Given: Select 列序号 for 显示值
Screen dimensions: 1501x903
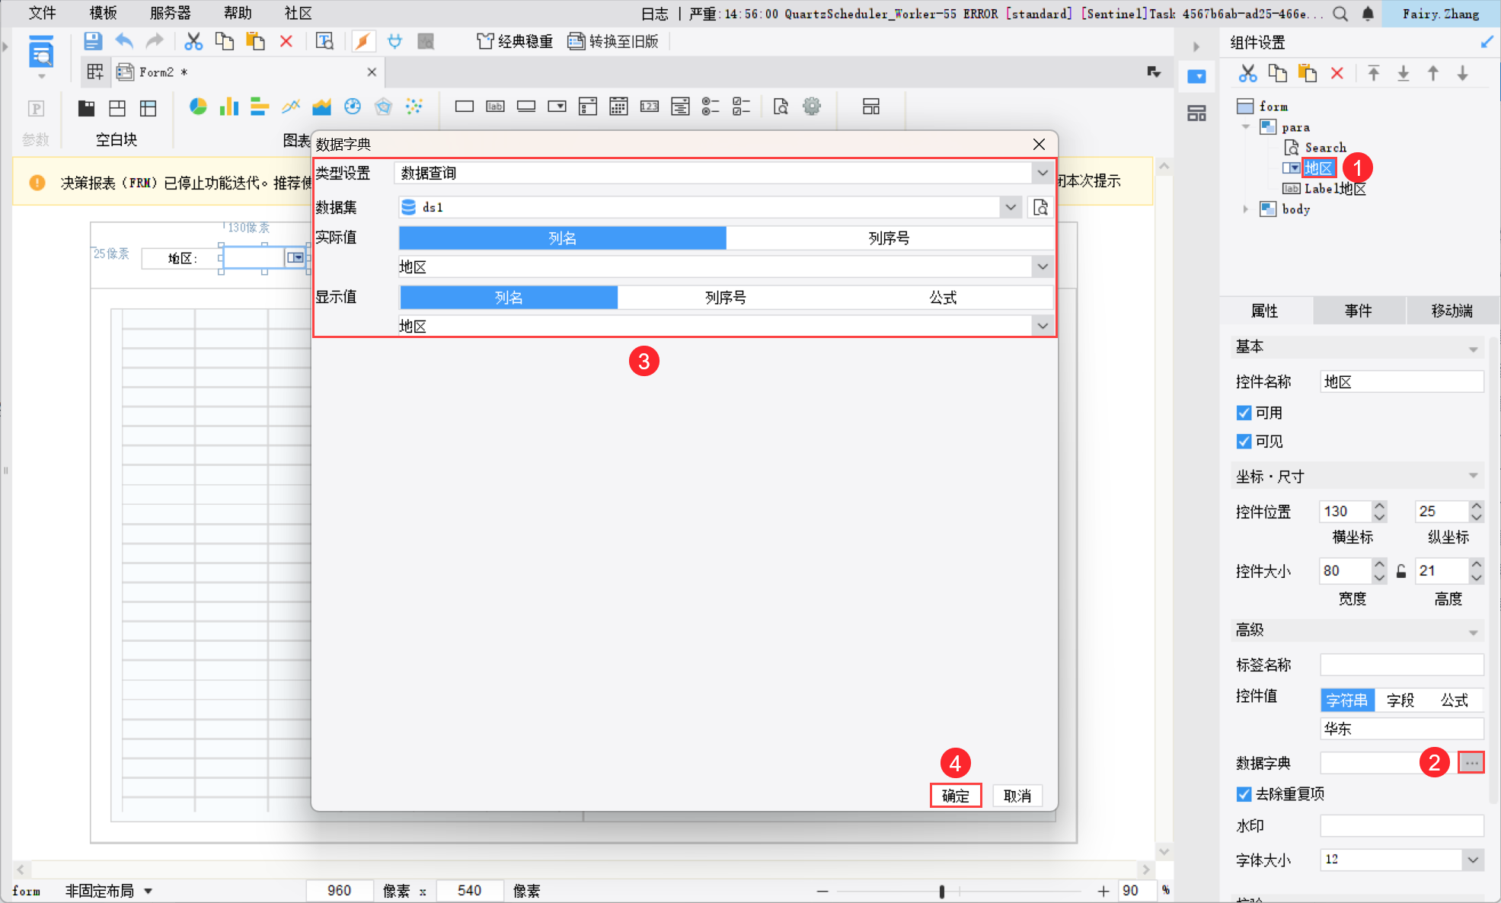Looking at the screenshot, I should (x=726, y=298).
